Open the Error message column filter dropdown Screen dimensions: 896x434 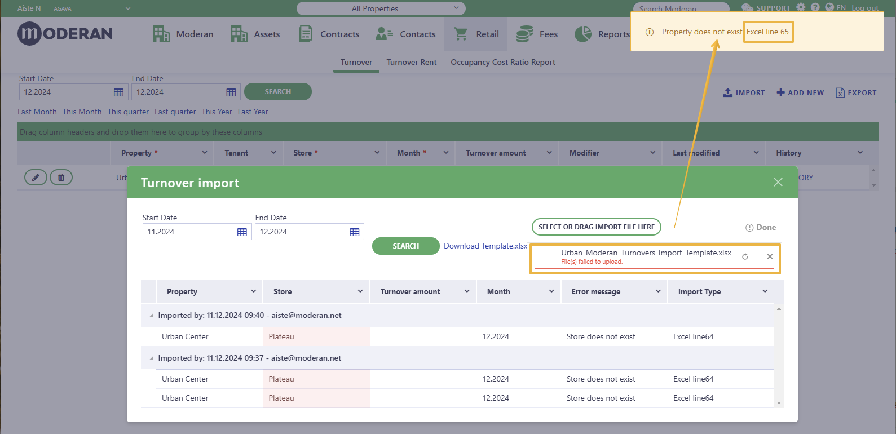(658, 291)
